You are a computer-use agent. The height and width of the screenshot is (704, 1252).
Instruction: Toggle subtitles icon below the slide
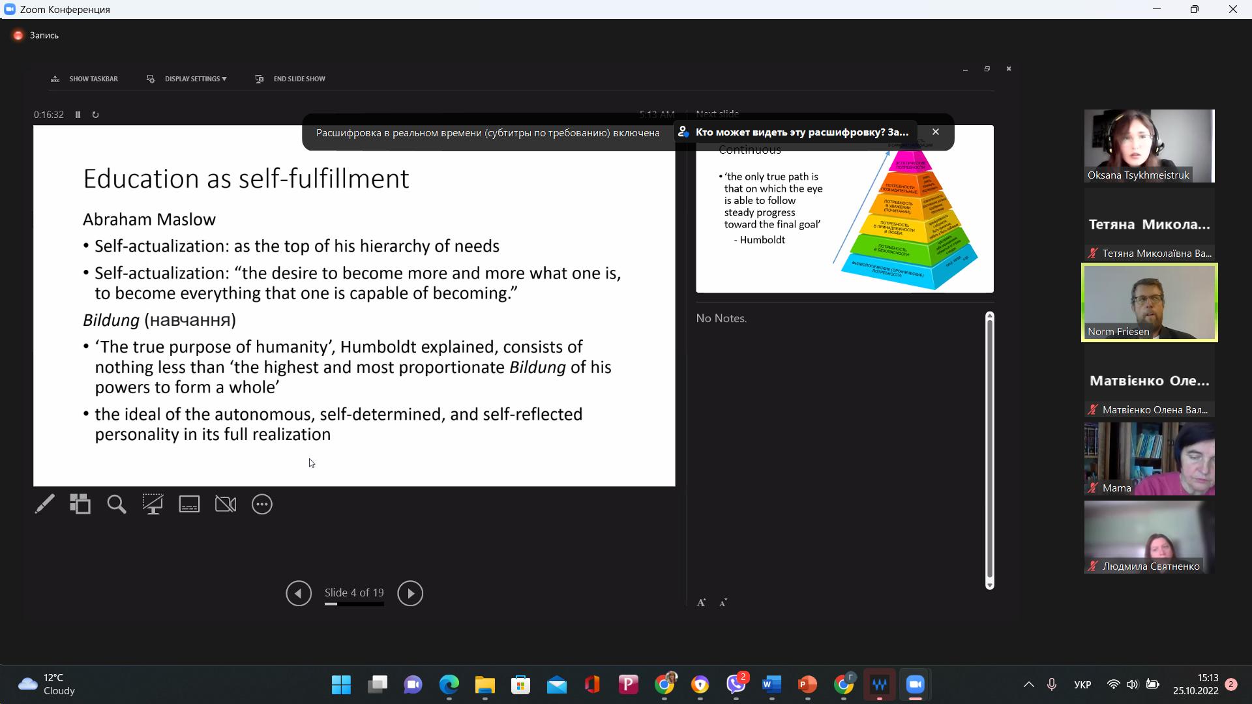(189, 504)
